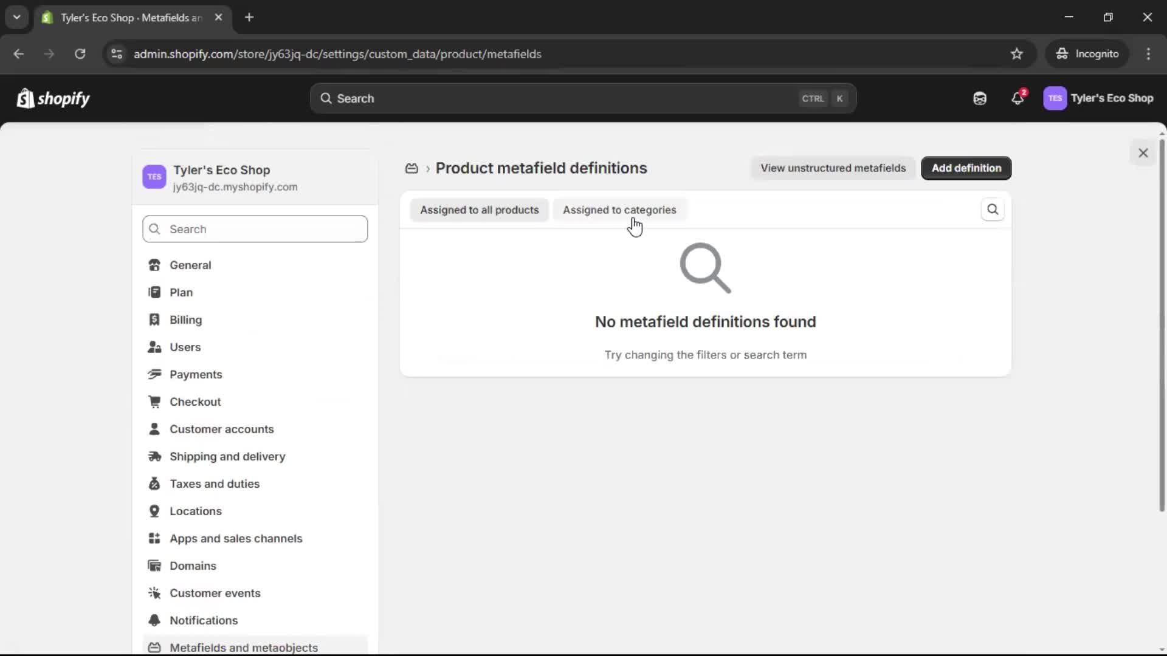Select the Assigned to all products filter
Screen dimensions: 1167x656
[x=479, y=210]
